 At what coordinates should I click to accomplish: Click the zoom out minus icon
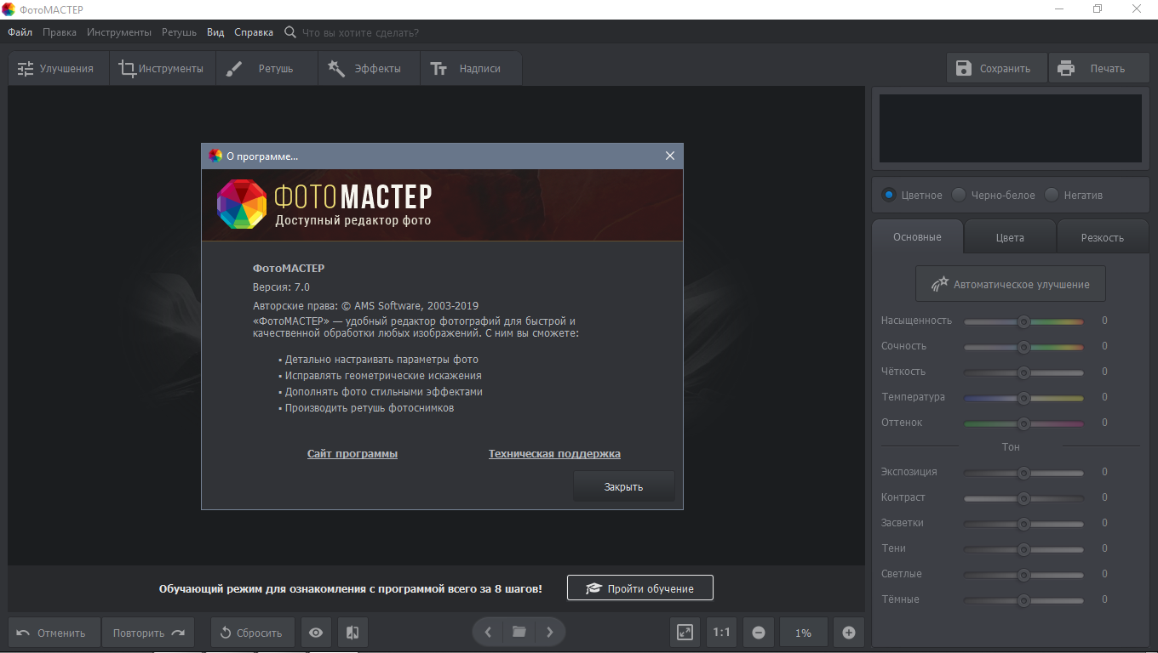[x=759, y=633]
